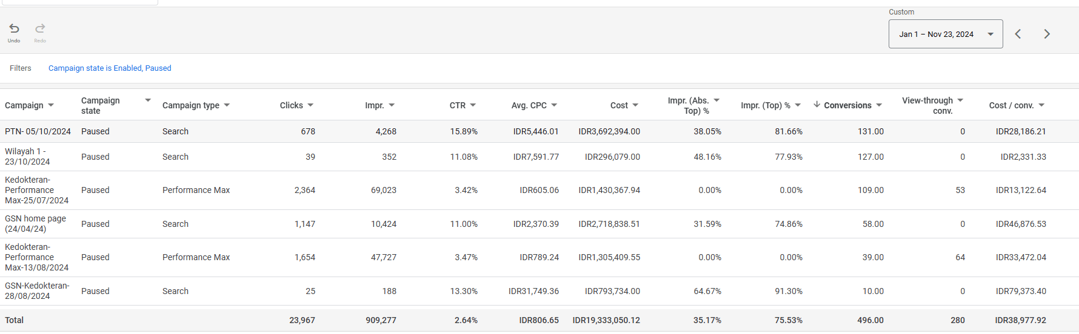Select the GSN home page campaign
This screenshot has height=334, width=1079.
tap(35, 223)
